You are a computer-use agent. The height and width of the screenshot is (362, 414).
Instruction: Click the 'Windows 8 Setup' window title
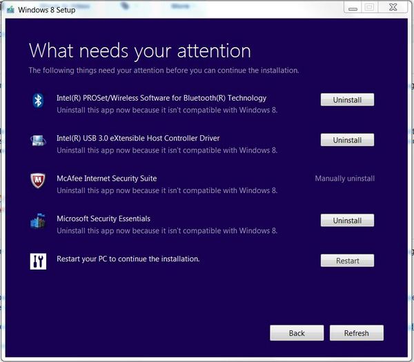47,10
